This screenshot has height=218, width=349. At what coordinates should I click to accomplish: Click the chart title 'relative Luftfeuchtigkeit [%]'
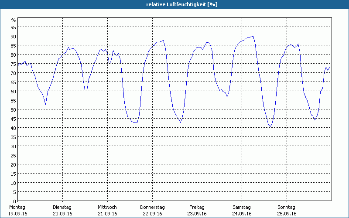coord(182,4)
